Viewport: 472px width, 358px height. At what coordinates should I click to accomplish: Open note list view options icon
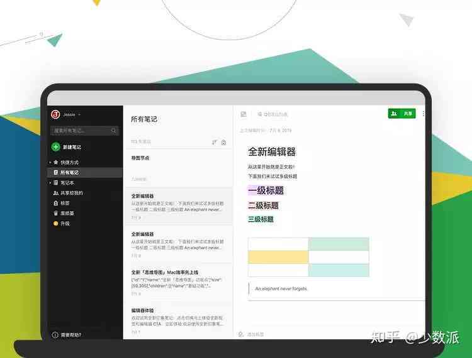(x=223, y=143)
